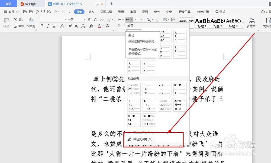Expand the 文件 menu chevron
This screenshot has width=271, height=163.
click(17, 12)
